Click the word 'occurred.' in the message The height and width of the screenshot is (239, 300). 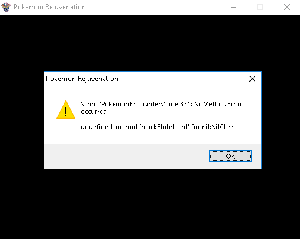[x=95, y=112]
